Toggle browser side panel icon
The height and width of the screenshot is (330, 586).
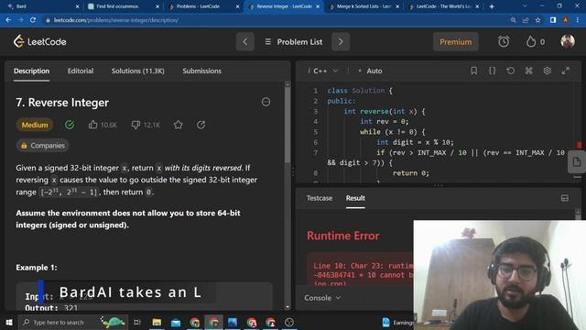pos(553,20)
